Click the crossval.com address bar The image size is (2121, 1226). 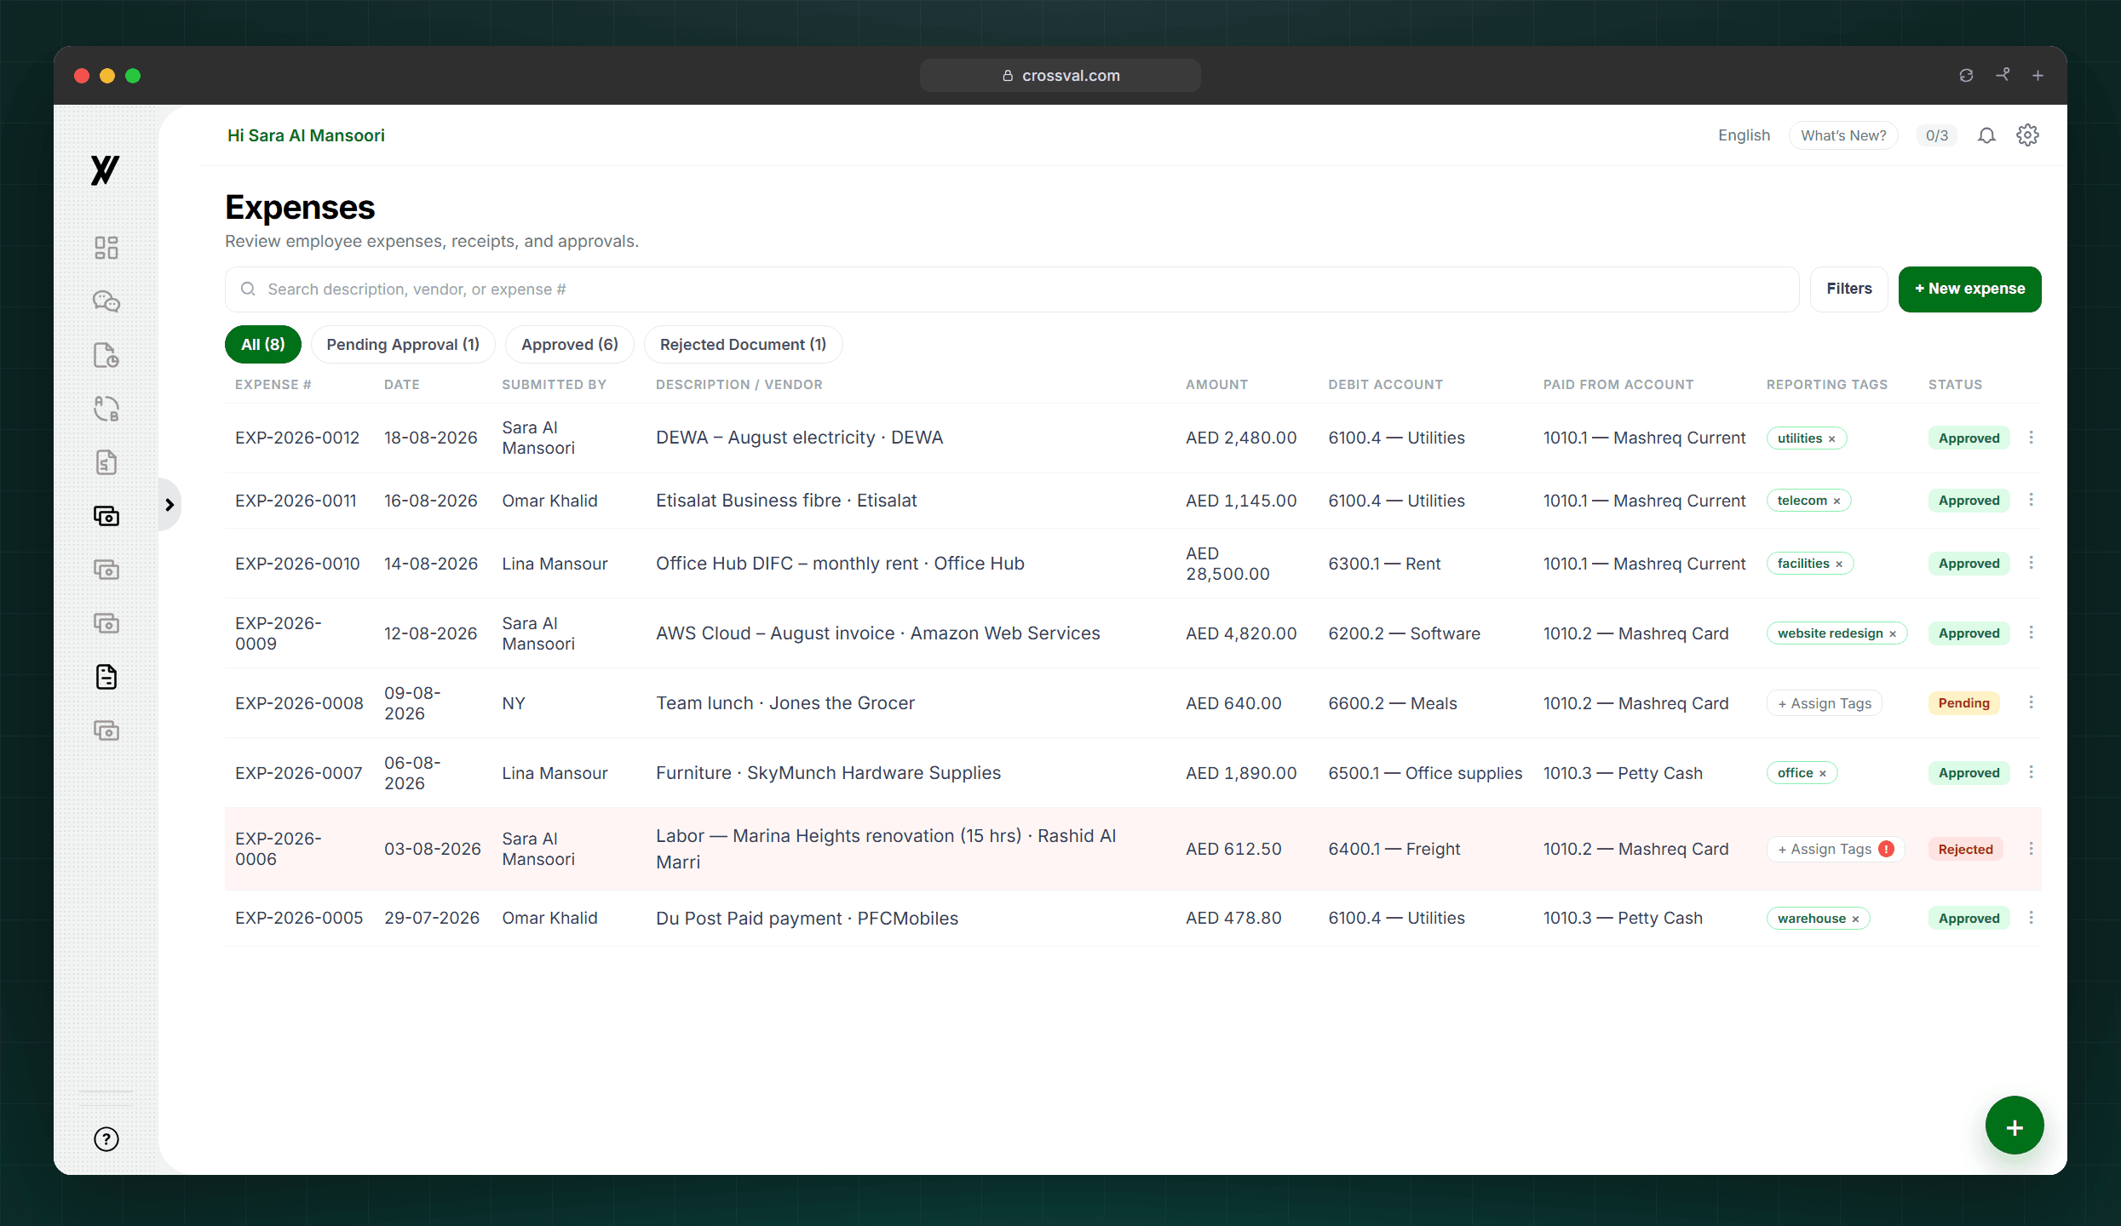point(1060,76)
